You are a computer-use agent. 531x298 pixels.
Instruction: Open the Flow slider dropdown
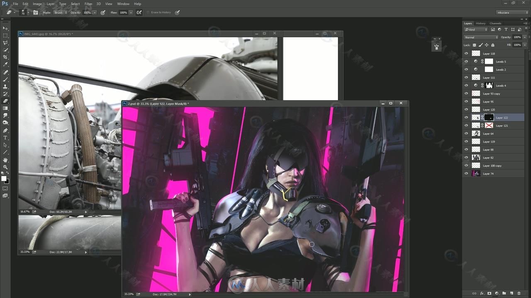[x=131, y=12]
